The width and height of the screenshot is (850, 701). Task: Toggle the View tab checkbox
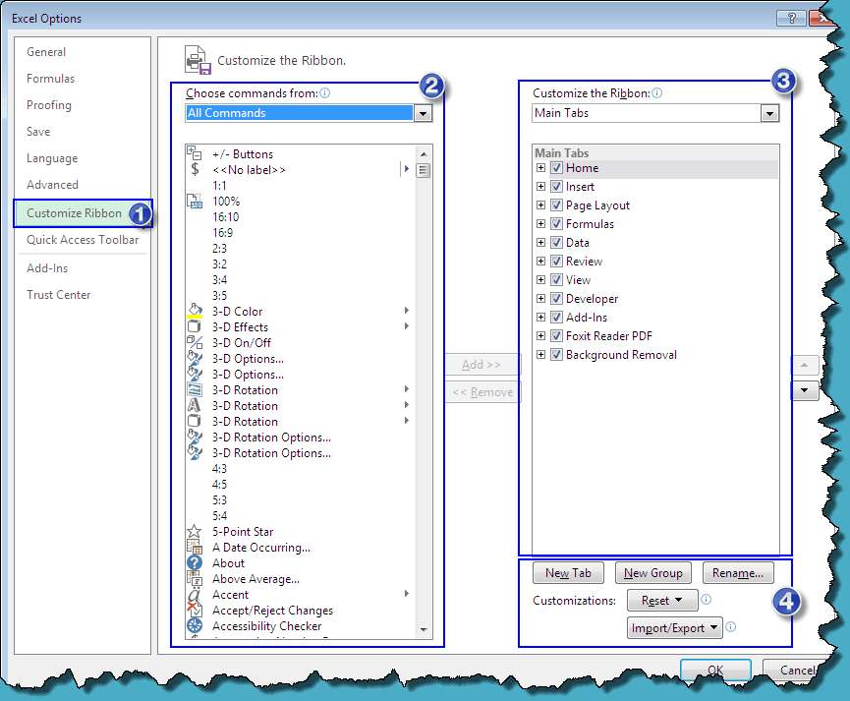(556, 280)
